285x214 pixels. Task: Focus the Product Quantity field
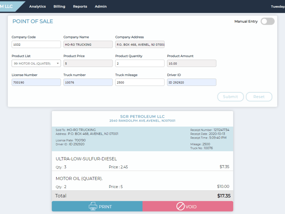(140, 63)
